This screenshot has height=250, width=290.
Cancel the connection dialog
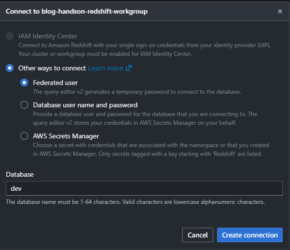click(x=198, y=235)
